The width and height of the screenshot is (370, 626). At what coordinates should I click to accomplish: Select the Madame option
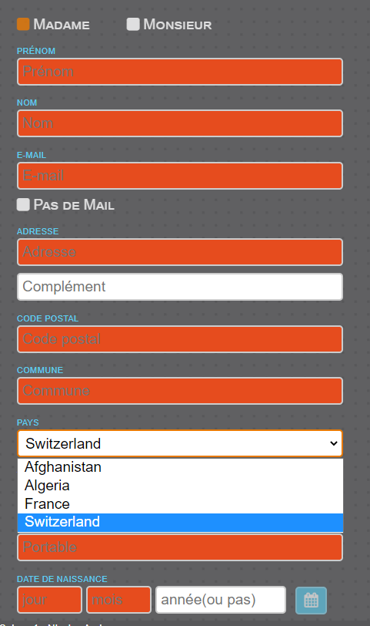tap(23, 24)
